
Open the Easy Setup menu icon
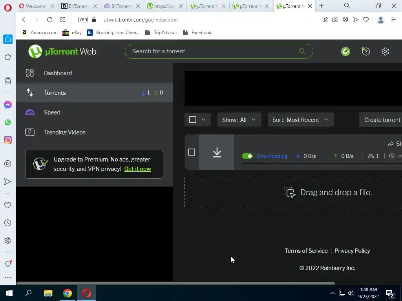[x=394, y=20]
